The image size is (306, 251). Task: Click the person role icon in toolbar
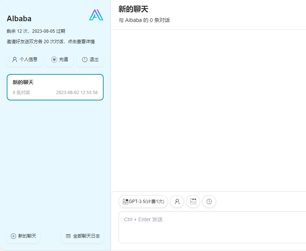(x=177, y=202)
